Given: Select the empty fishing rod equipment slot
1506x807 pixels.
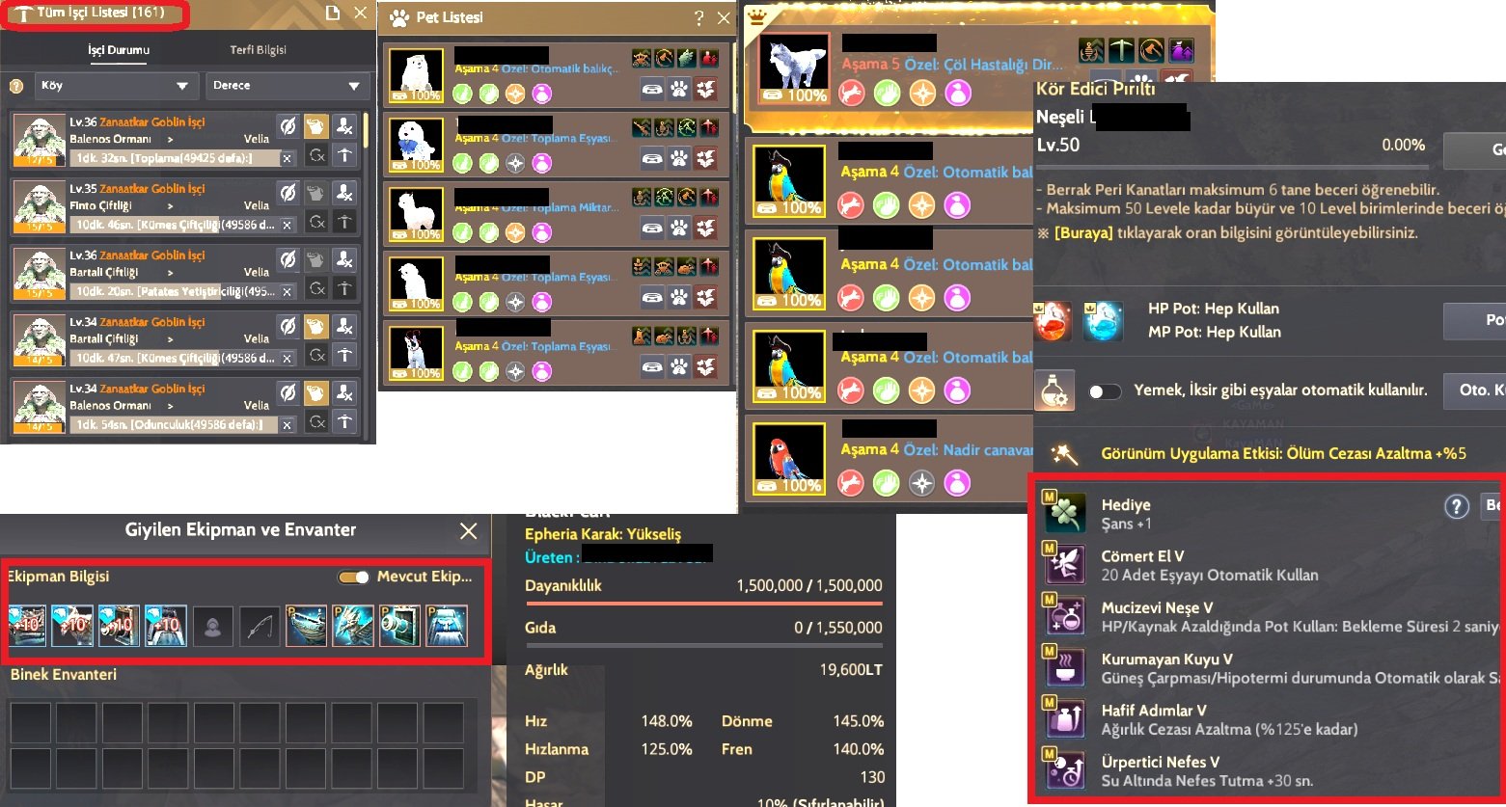Looking at the screenshot, I should coord(259,626).
